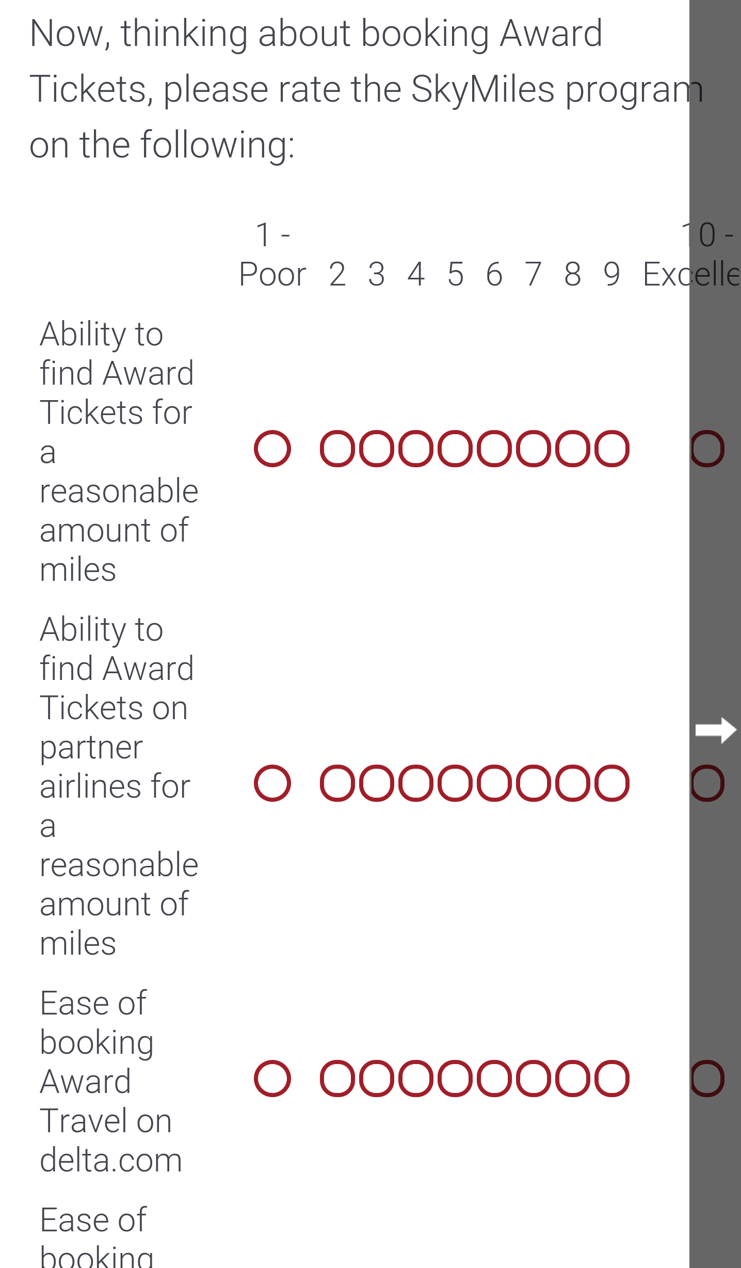The height and width of the screenshot is (1268, 741).
Task: Select rating 7 for delta.com booking ease
Action: (x=534, y=1079)
